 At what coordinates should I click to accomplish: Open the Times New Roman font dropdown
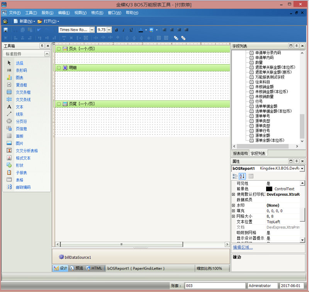pos(92,30)
